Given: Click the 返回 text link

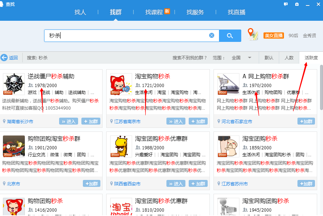Looking at the screenshot, I should coord(14,58).
